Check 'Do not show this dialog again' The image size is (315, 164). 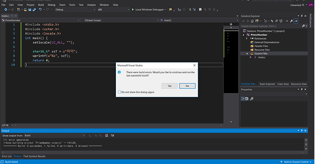[119, 92]
